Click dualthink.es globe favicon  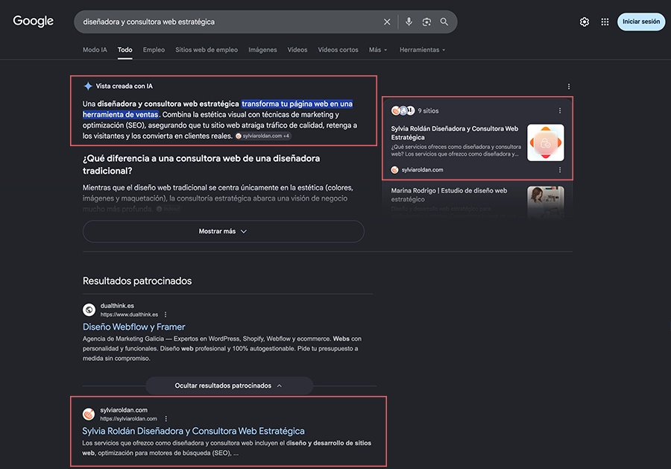(89, 309)
